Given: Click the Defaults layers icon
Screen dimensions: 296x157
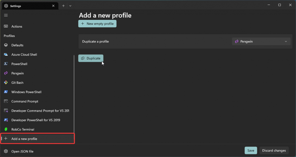Looking at the screenshot, I should (x=6, y=45).
